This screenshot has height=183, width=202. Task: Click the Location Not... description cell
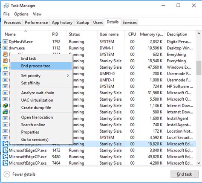[x=180, y=131]
